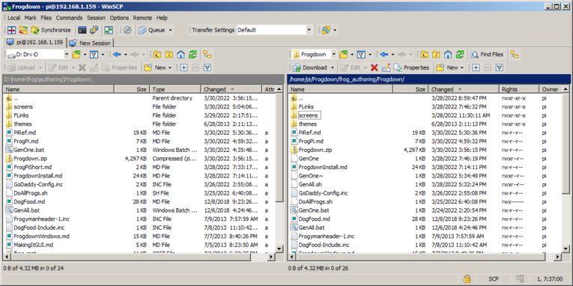Click the Compare Directories icon in main toolbar
The width and height of the screenshot is (573, 286).
[12, 30]
